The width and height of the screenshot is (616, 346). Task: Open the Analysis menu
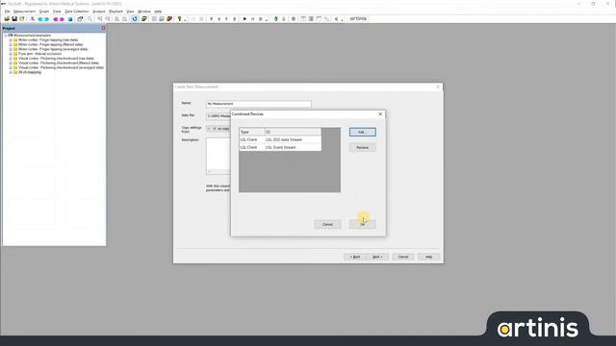[98, 12]
